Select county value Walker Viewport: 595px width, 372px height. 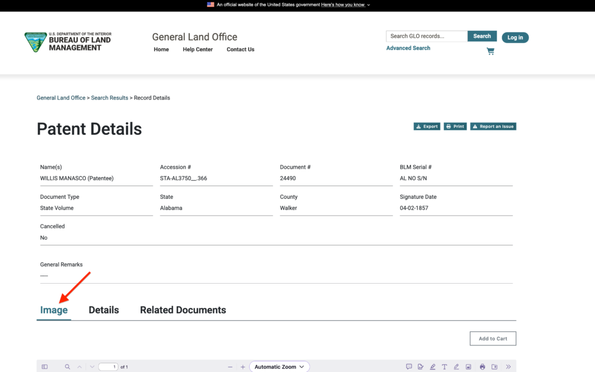tap(288, 208)
